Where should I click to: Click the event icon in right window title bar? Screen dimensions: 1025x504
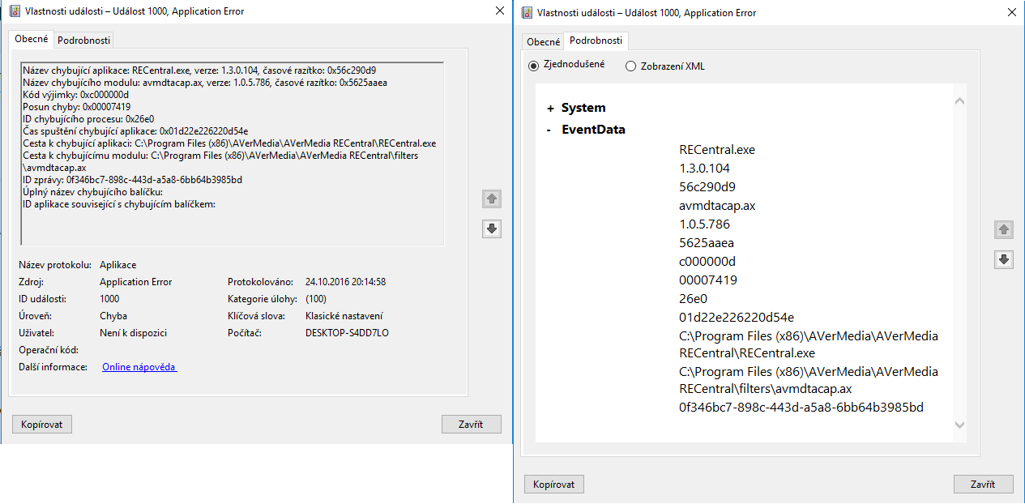[527, 12]
